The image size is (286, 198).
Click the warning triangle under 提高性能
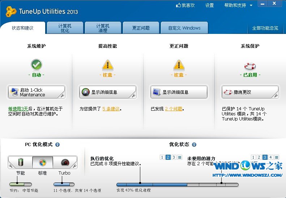tap(107, 65)
